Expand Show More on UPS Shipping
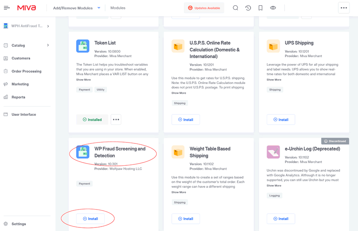358x231 pixels. point(274,80)
